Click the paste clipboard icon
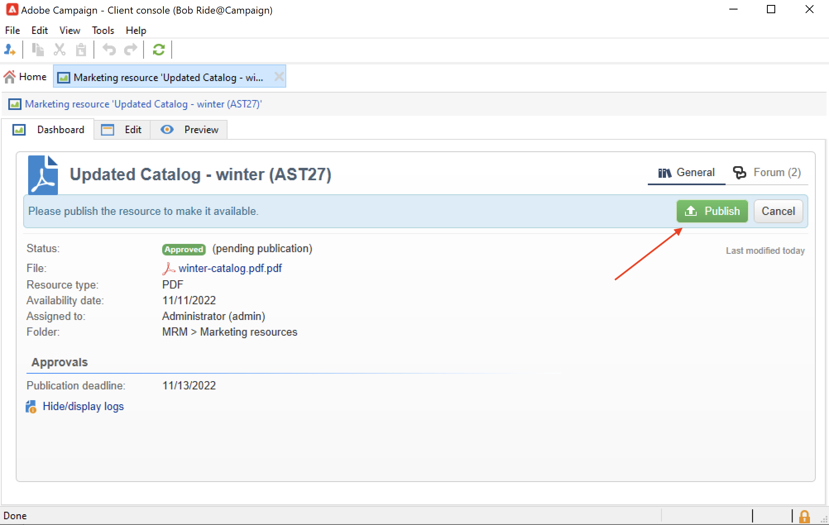The height and width of the screenshot is (525, 829). 81,50
